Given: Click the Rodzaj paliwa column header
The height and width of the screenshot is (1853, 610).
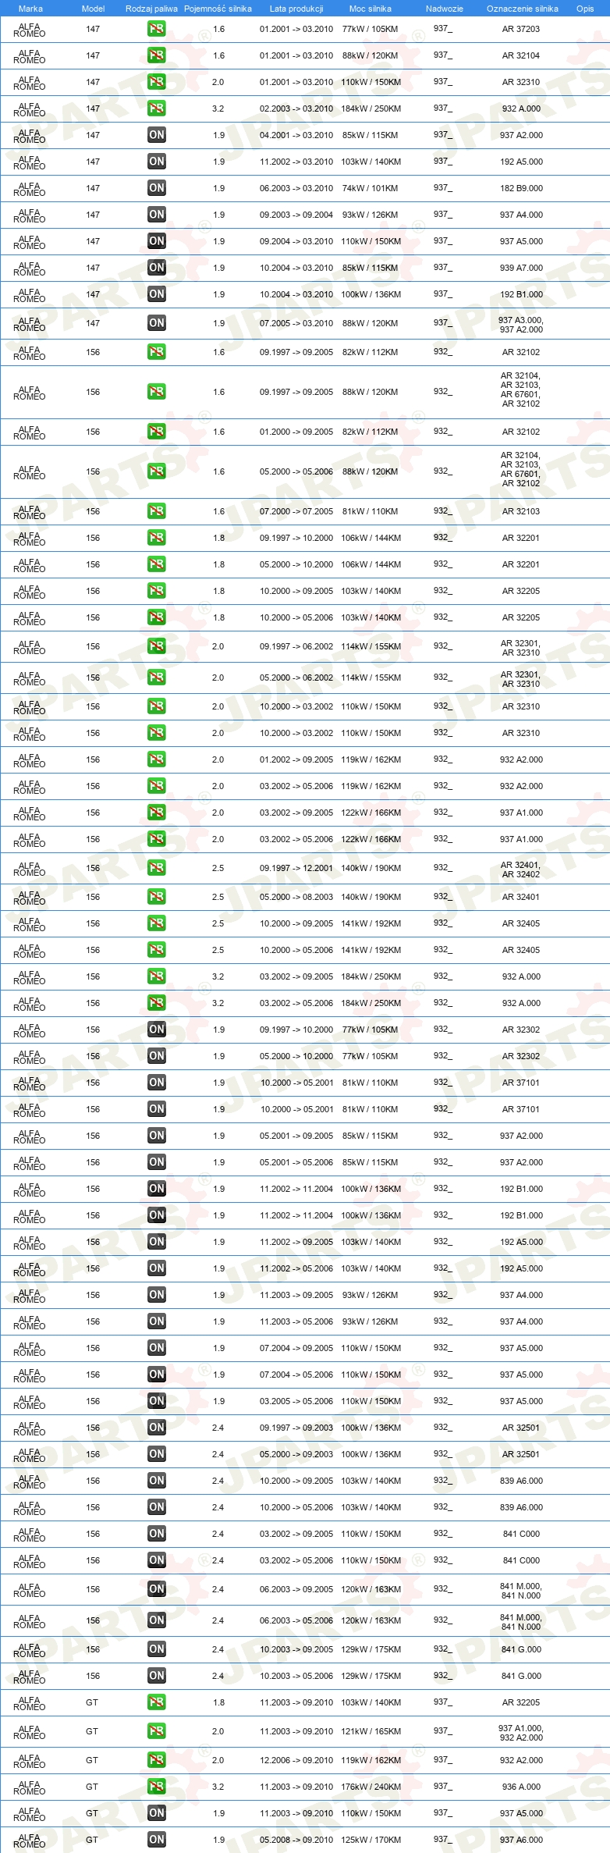Looking at the screenshot, I should pyautogui.click(x=151, y=9).
